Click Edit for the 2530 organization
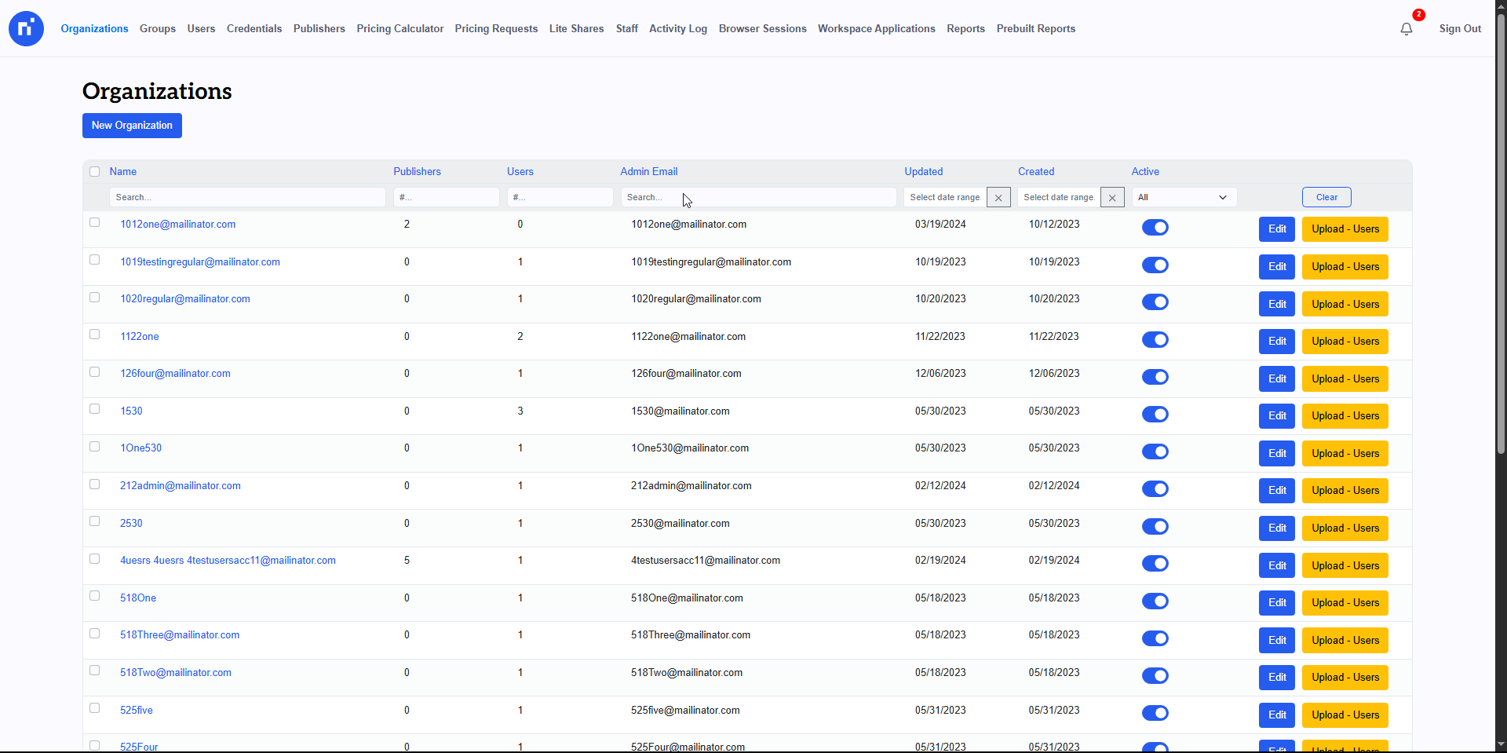Screen dimensions: 1507x753 (1276, 528)
